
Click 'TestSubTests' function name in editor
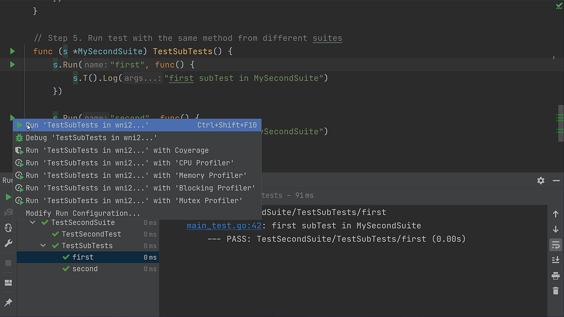pos(182,52)
